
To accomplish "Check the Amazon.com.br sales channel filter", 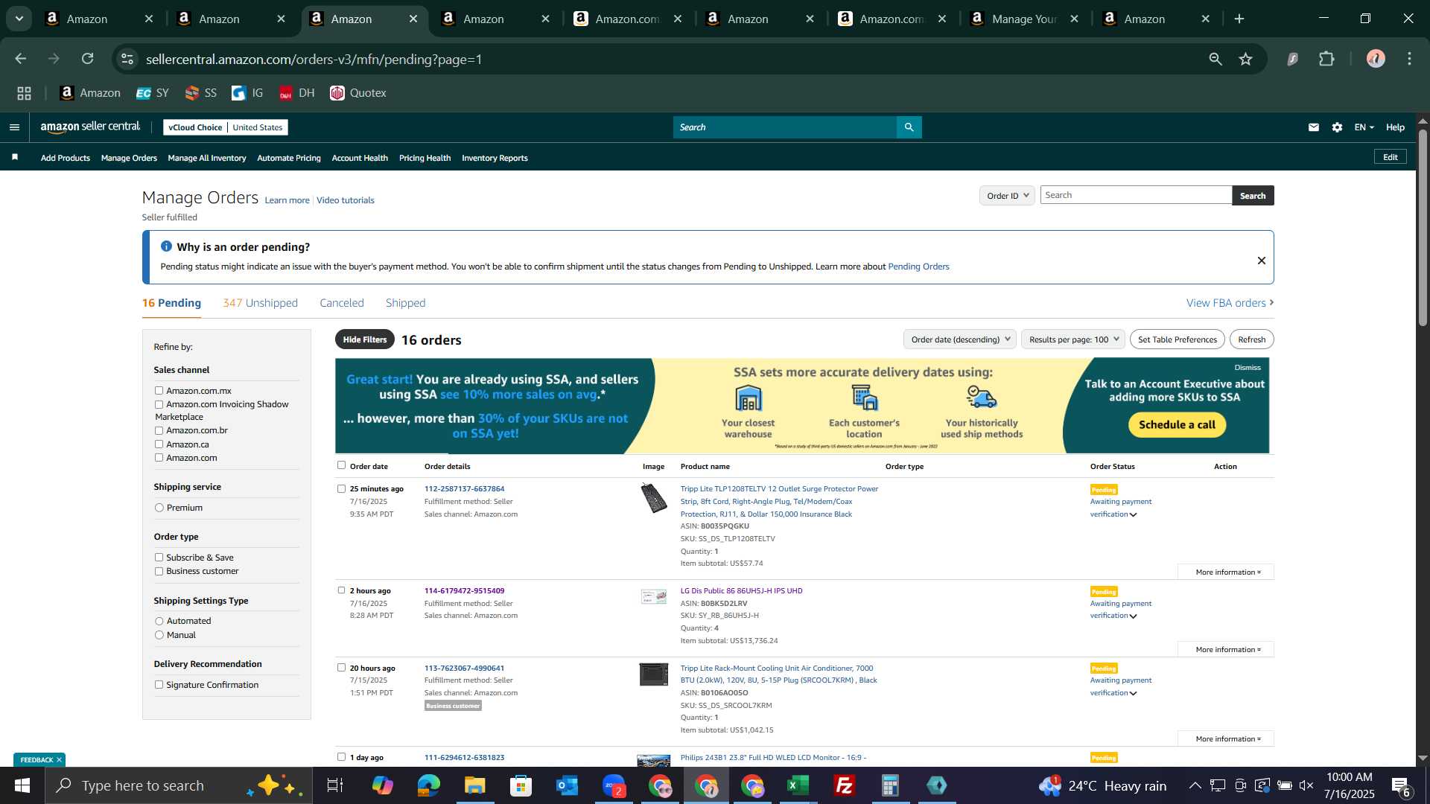I will [x=159, y=431].
